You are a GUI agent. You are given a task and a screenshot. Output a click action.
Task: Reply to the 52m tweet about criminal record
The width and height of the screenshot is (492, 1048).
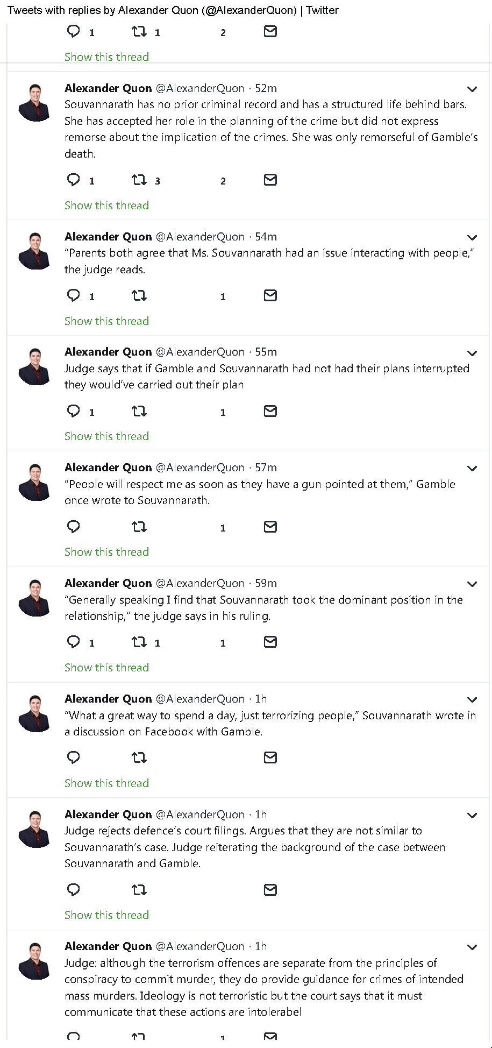click(x=74, y=180)
